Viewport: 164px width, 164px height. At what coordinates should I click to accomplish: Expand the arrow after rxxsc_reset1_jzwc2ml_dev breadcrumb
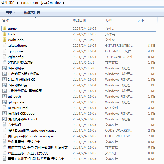click(x=64, y=3)
